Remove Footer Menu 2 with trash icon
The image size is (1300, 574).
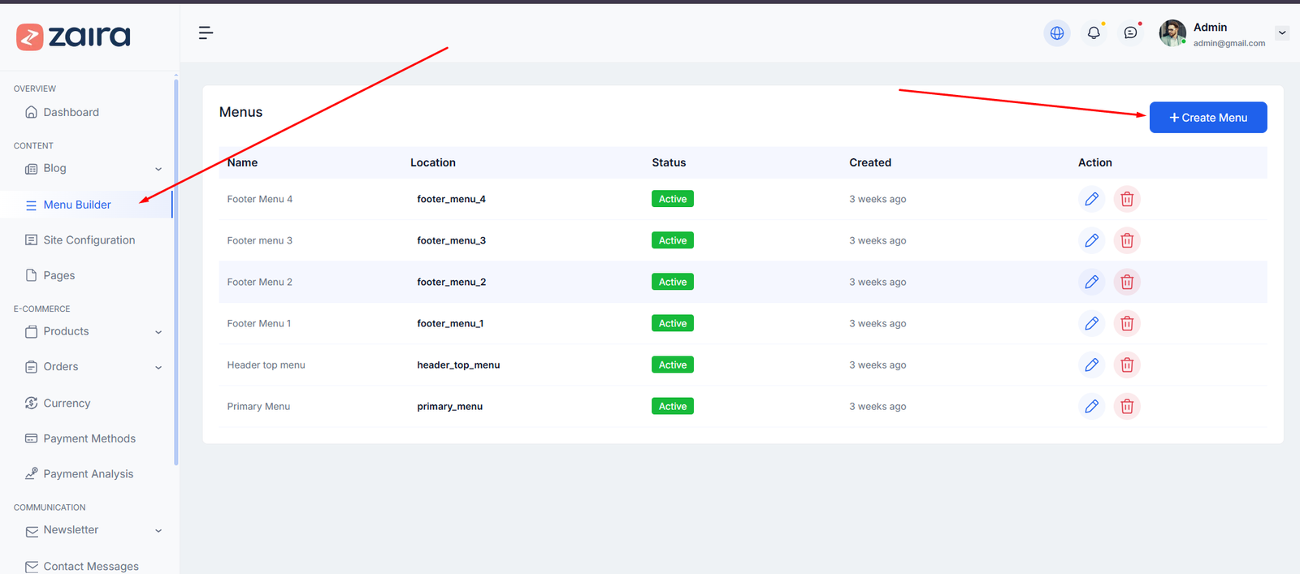pyautogui.click(x=1127, y=282)
